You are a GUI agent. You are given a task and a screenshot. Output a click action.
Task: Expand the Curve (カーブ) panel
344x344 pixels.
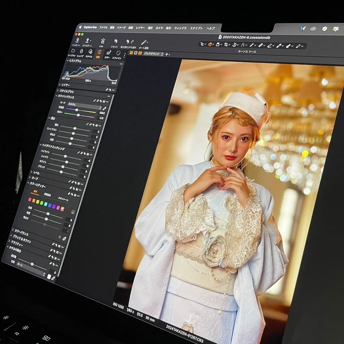point(30,177)
